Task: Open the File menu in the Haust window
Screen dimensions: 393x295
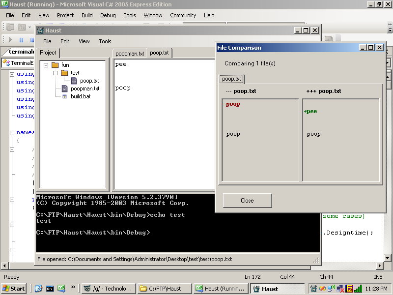Action: [47, 41]
